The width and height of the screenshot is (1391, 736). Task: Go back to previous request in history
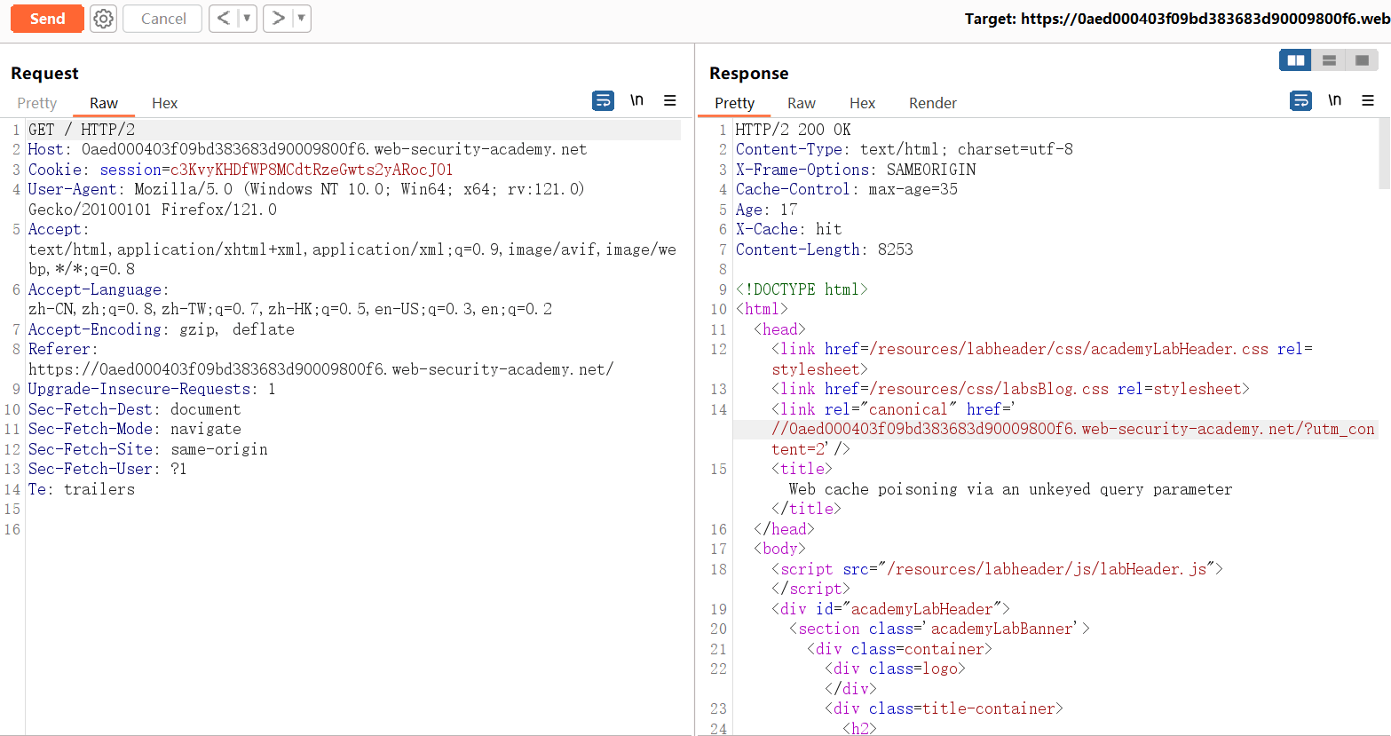coord(223,19)
